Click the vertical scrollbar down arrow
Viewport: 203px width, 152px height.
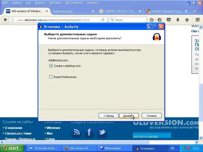click(x=201, y=138)
